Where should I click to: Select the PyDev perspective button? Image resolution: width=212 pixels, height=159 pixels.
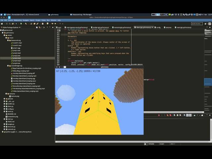coord(210,24)
